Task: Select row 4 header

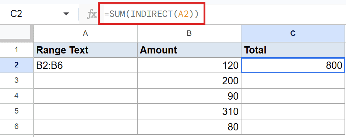Action: [x=17, y=96]
